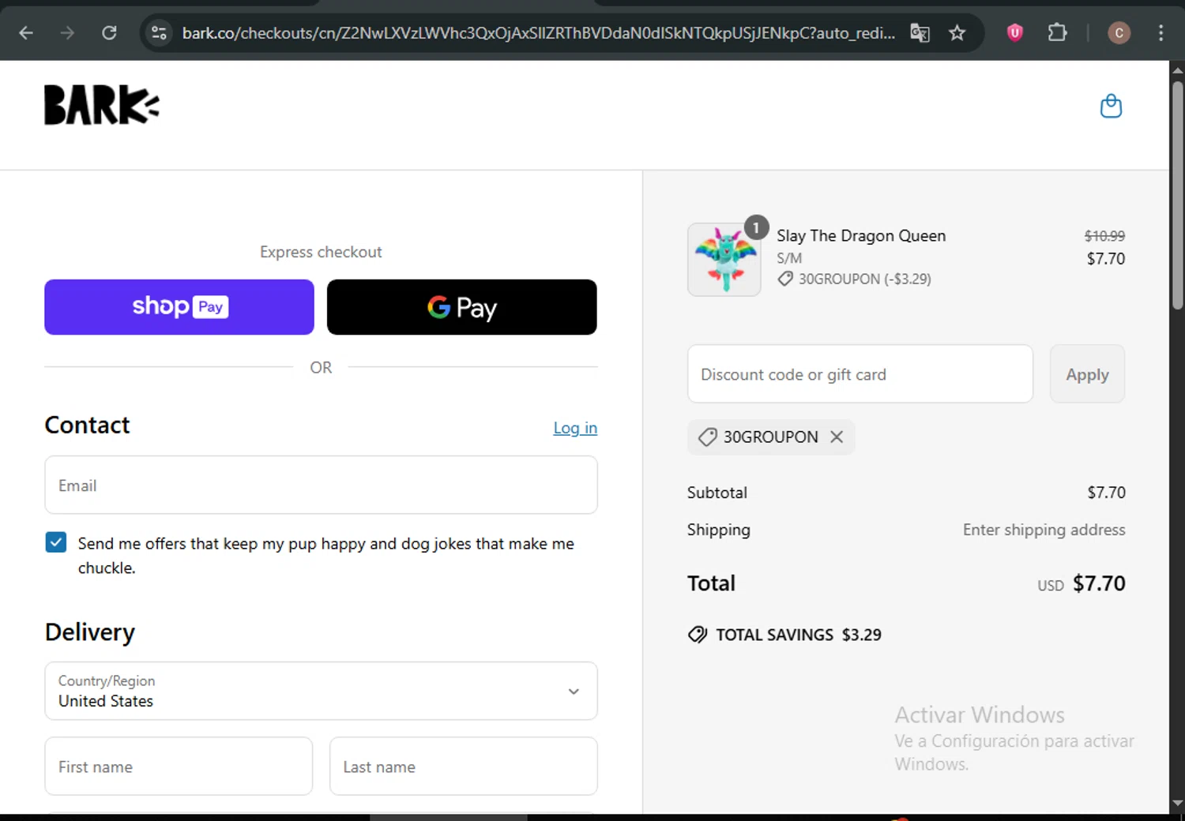Click the page vertical scrollbar thumb

(1178, 193)
